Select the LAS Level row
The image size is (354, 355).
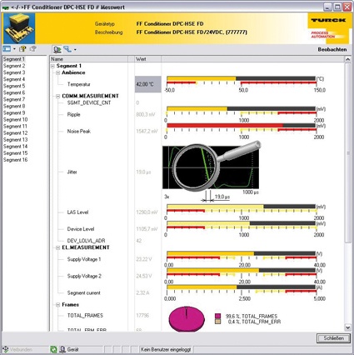tap(77, 212)
